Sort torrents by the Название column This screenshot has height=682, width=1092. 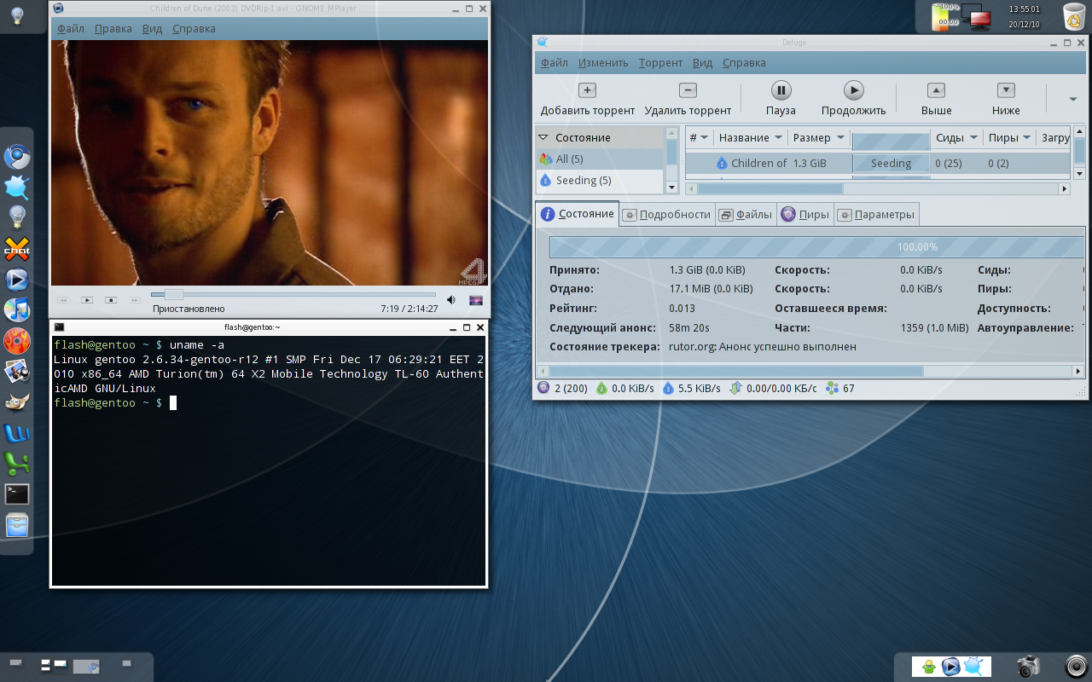749,137
